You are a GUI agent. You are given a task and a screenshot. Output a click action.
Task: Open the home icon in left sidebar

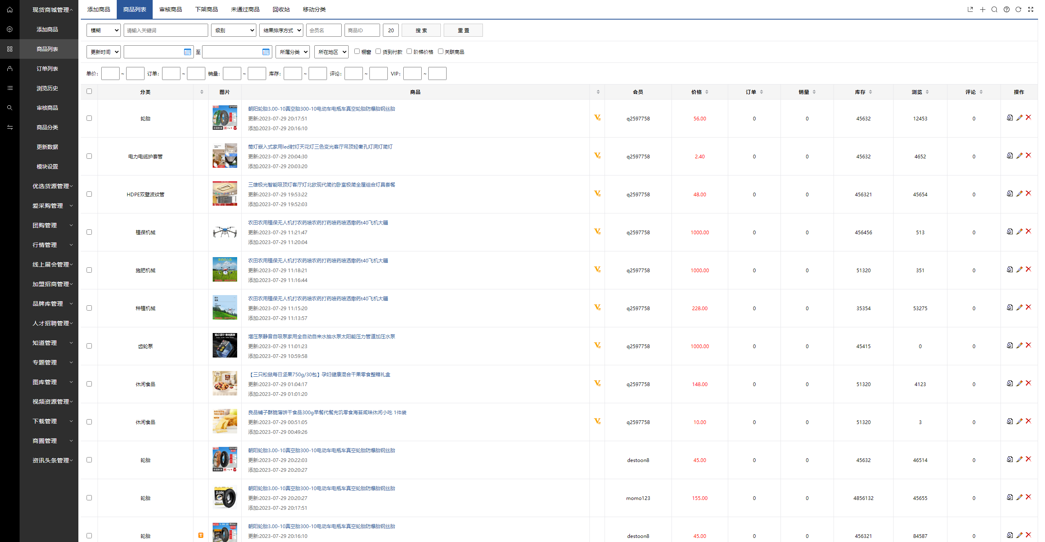pyautogui.click(x=10, y=10)
